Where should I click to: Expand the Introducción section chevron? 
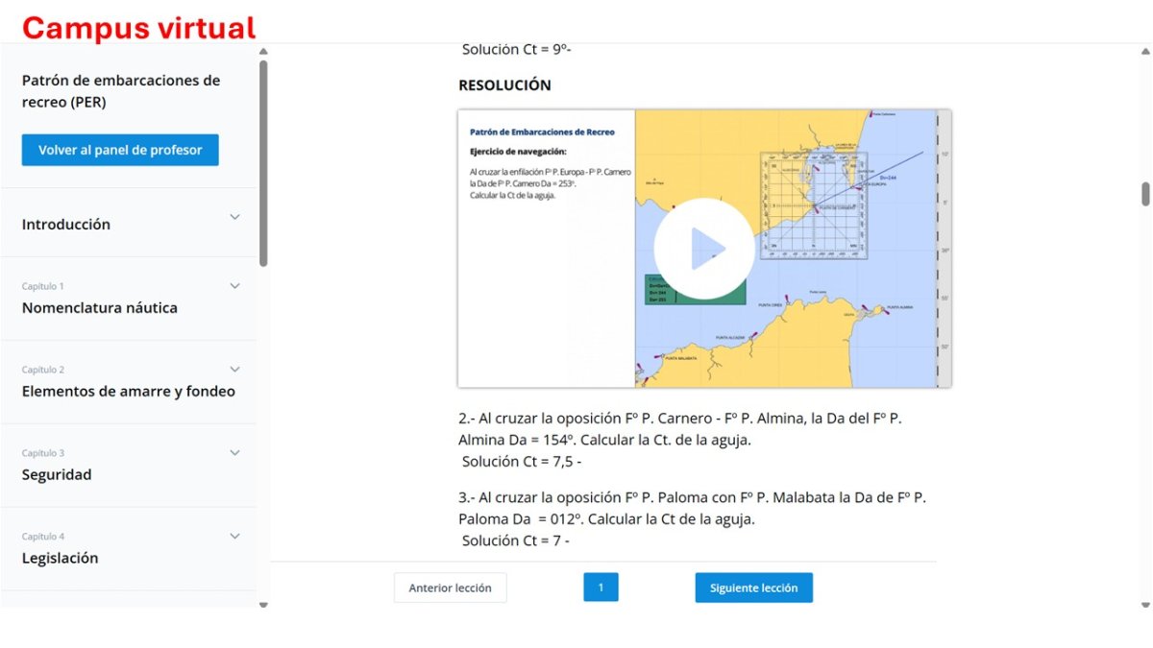coord(234,217)
